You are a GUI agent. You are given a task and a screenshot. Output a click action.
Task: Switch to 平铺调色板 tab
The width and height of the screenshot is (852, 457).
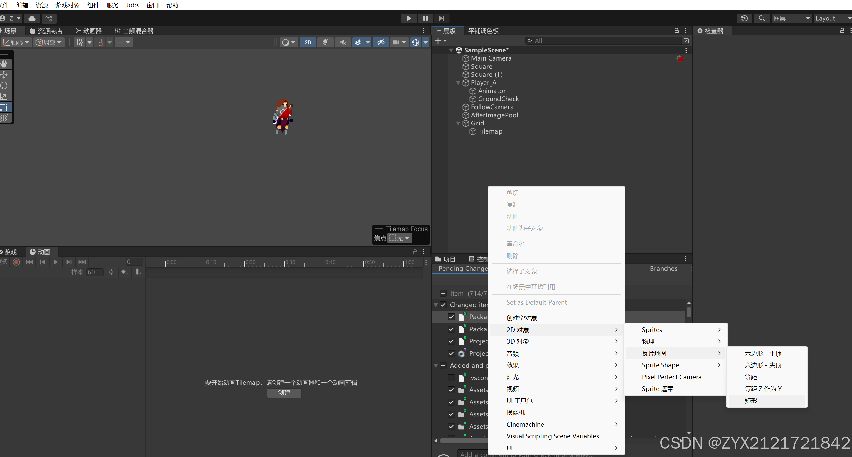tap(483, 31)
